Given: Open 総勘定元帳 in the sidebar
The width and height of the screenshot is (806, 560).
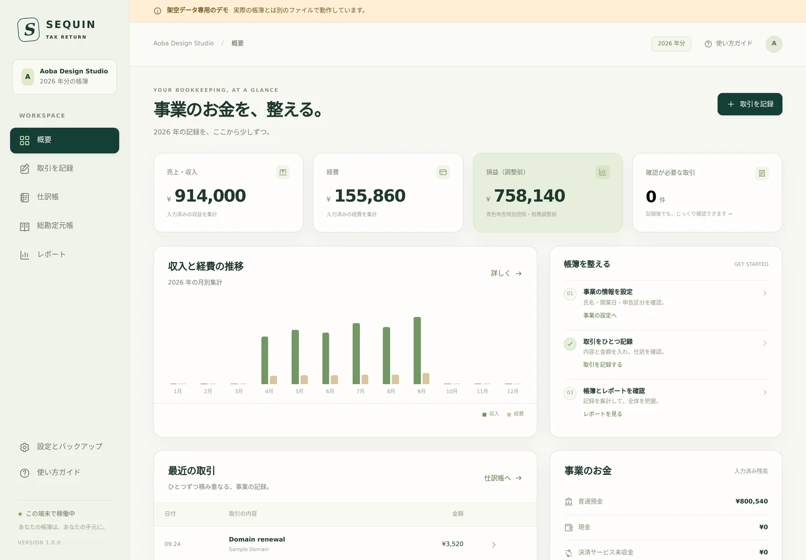Looking at the screenshot, I should (64, 226).
